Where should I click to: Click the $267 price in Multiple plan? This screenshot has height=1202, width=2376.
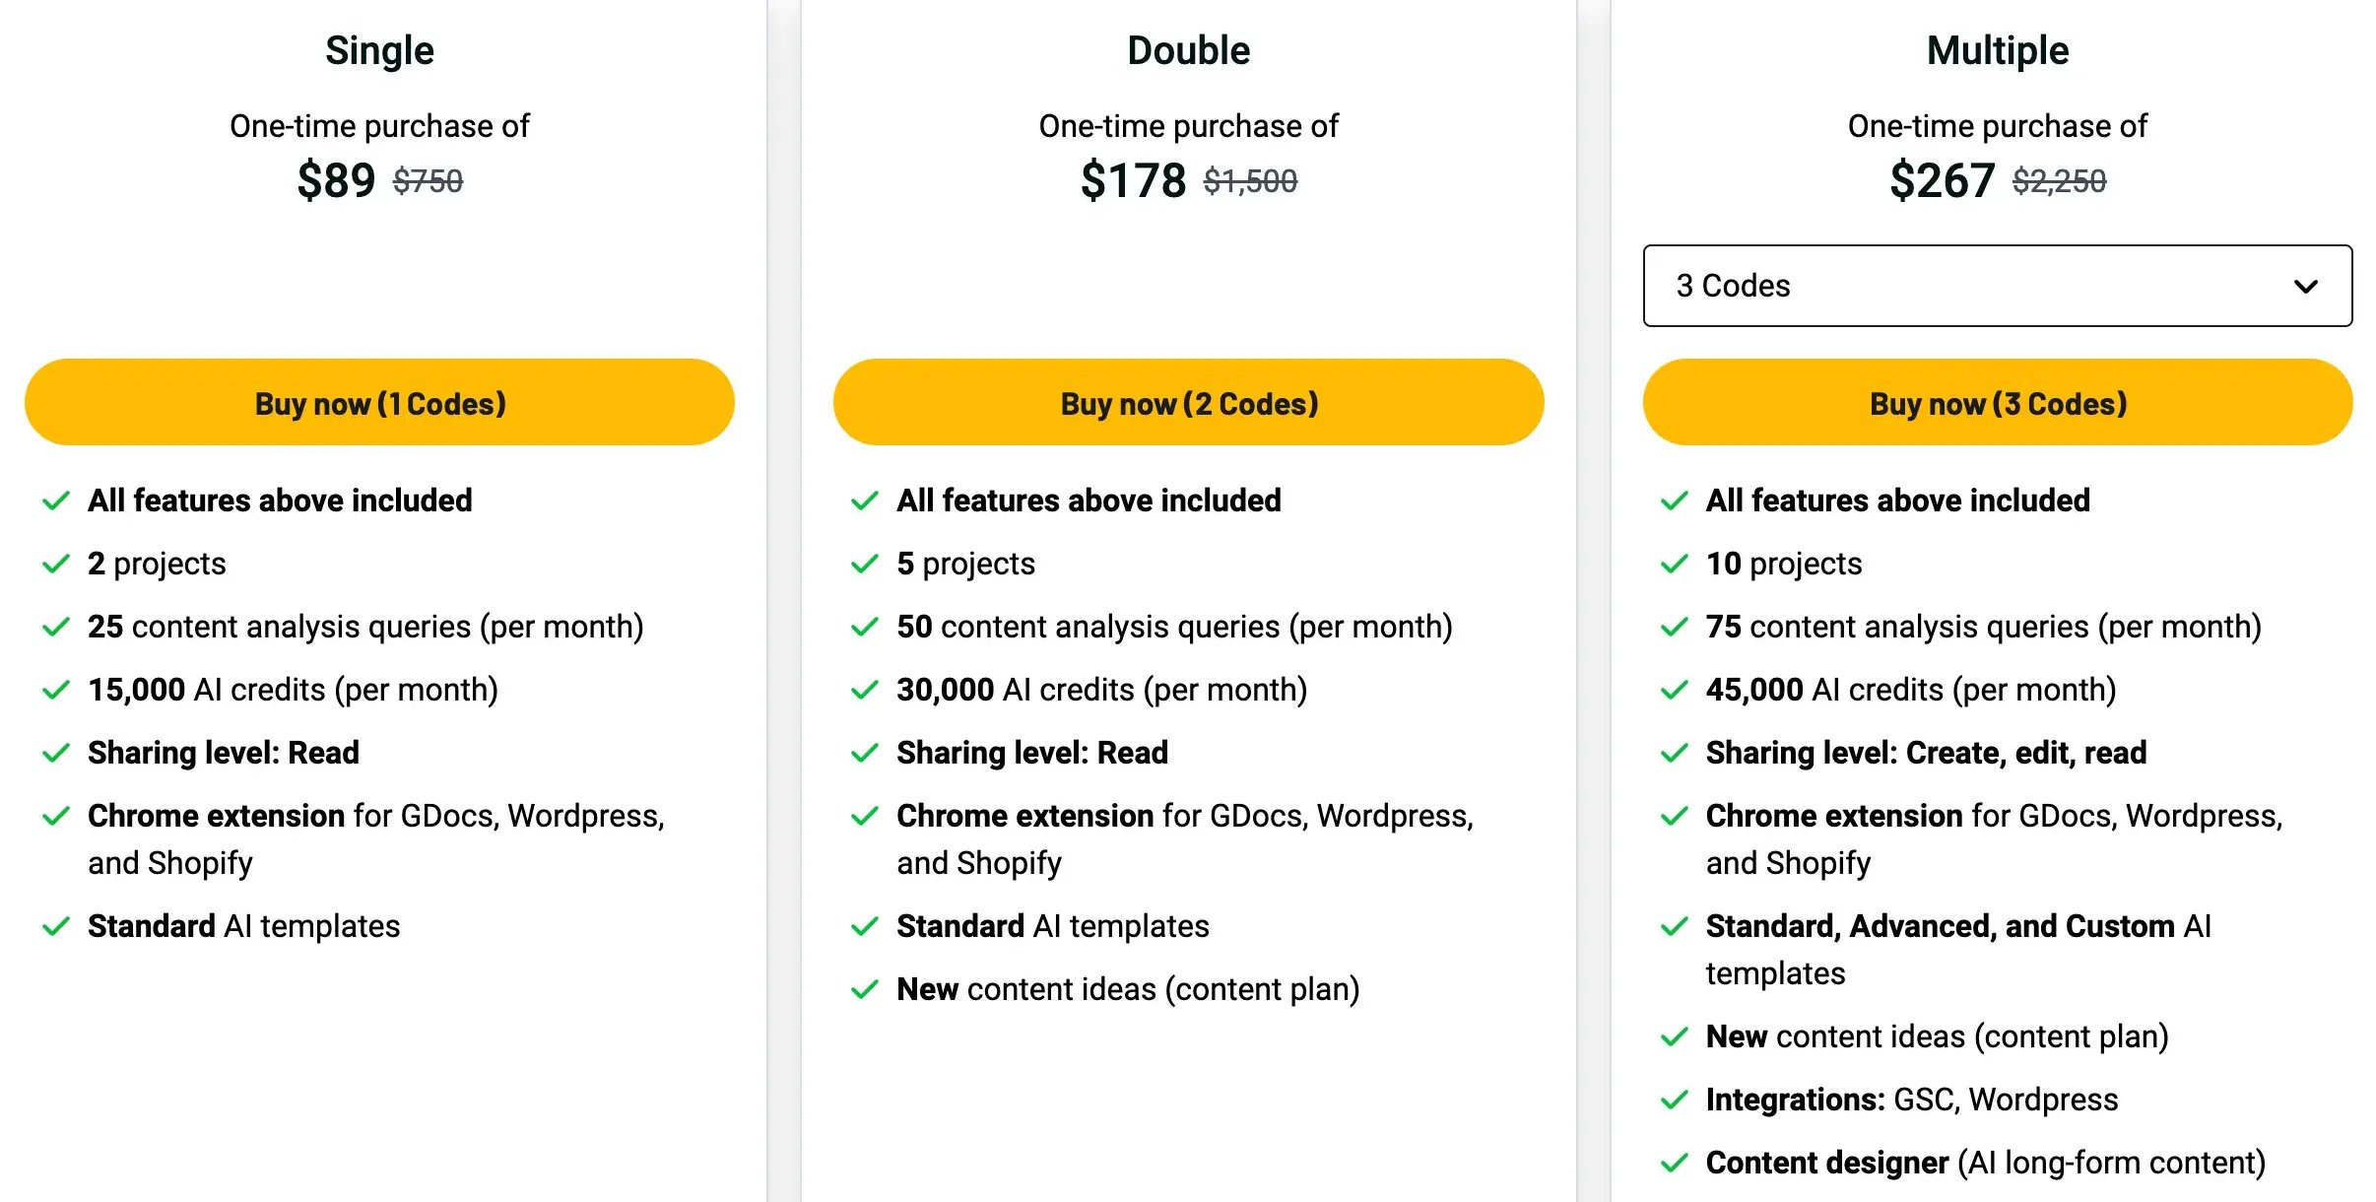(1942, 180)
